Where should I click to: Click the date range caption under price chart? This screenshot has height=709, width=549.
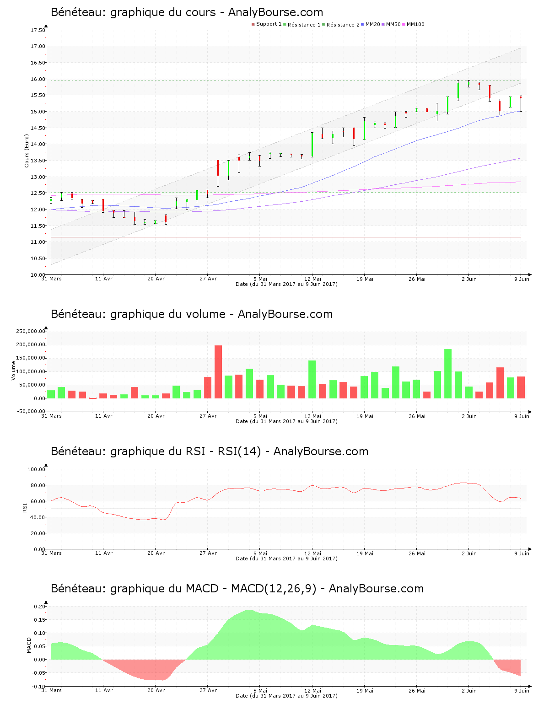coord(286,284)
